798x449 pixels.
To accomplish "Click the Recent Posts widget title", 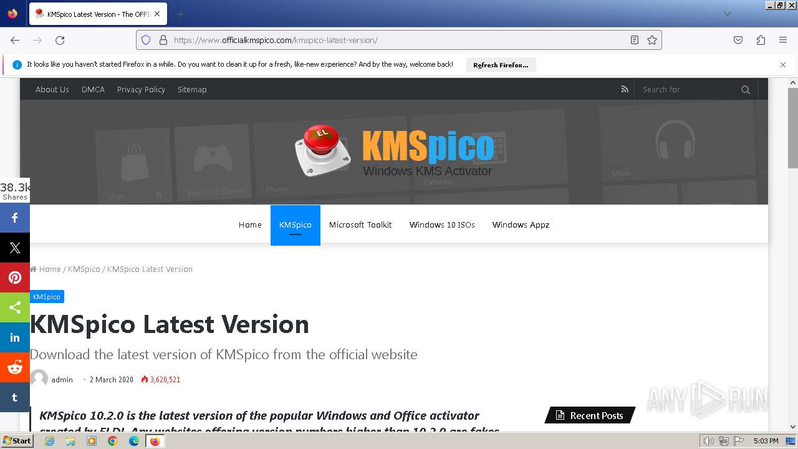I will click(590, 415).
